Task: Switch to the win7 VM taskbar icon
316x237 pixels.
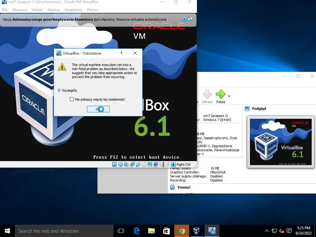Action: (212, 231)
